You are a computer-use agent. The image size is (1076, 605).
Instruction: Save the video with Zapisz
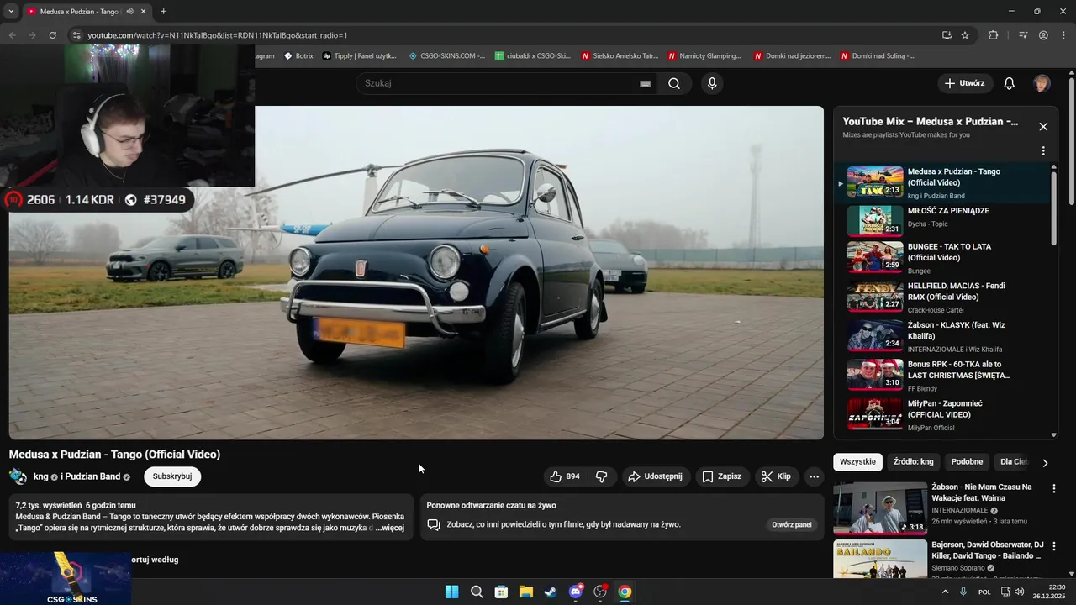pos(722,476)
